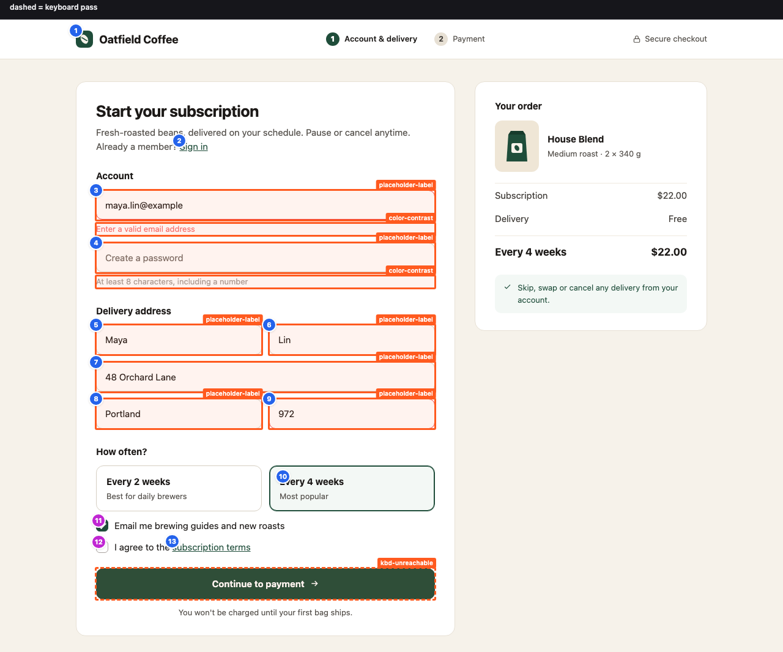Click the city field containing Portland
Screen dimensions: 783x652
[179, 414]
